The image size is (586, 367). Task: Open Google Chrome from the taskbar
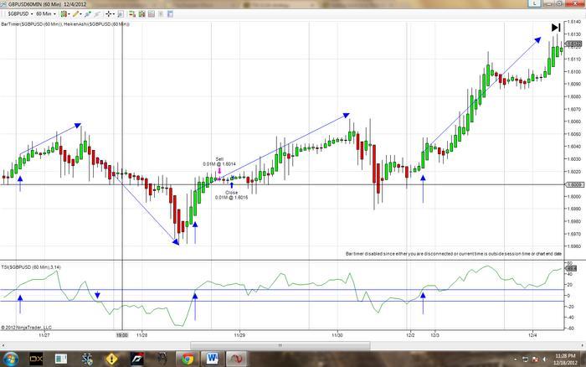[x=188, y=359]
